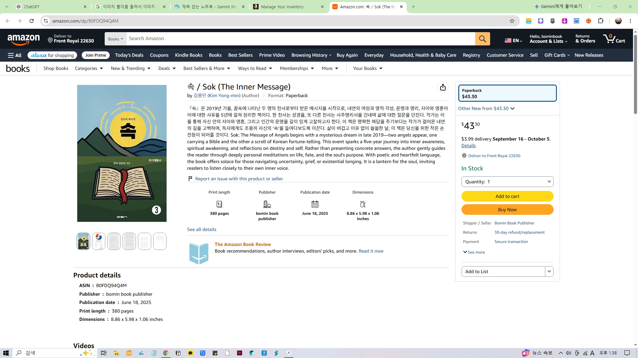Bookmark page with the star icon

512,21
